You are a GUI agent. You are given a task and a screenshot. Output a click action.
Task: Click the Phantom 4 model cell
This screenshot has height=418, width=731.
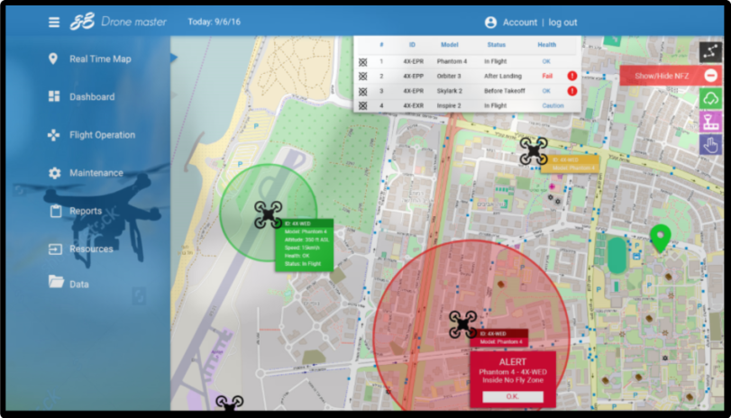pos(452,61)
